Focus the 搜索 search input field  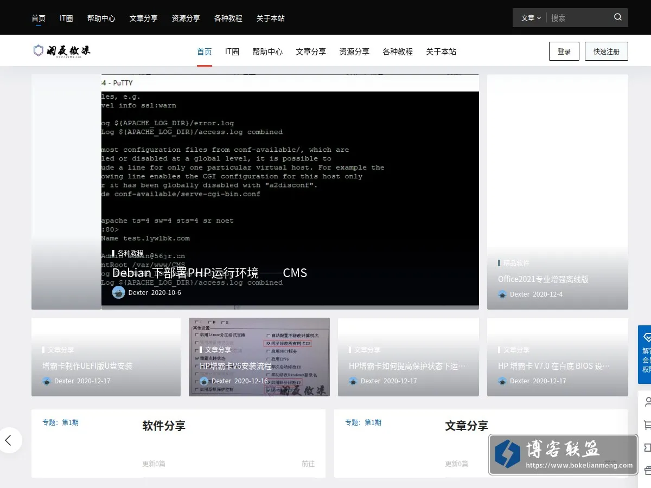tap(579, 18)
